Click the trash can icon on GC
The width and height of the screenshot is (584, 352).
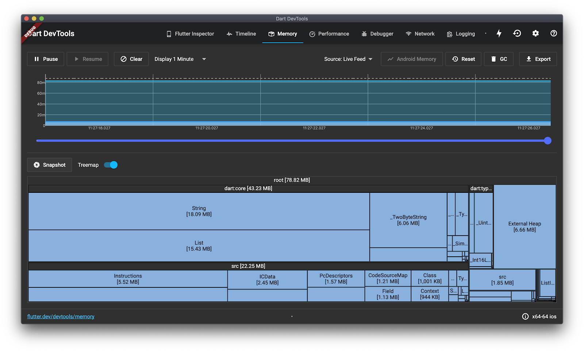(493, 59)
